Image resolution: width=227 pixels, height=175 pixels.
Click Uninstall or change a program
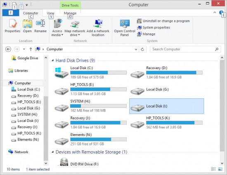pyautogui.click(x=163, y=21)
